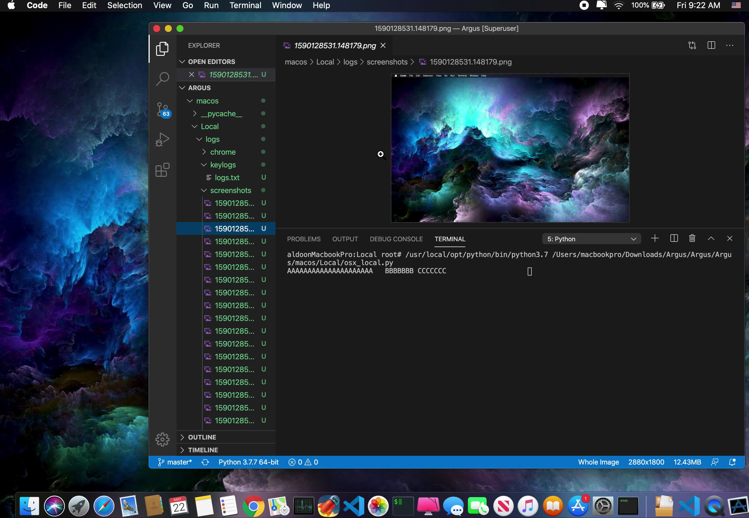This screenshot has height=518, width=749.
Task: Kill terminal with the trash icon
Action: pyautogui.click(x=692, y=239)
